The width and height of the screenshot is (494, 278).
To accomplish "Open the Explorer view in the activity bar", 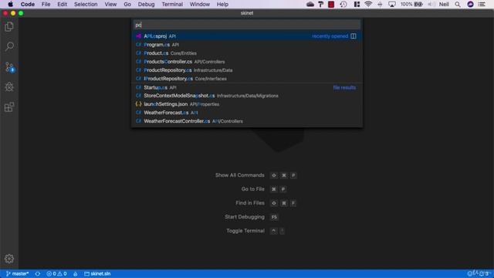I will point(9,27).
